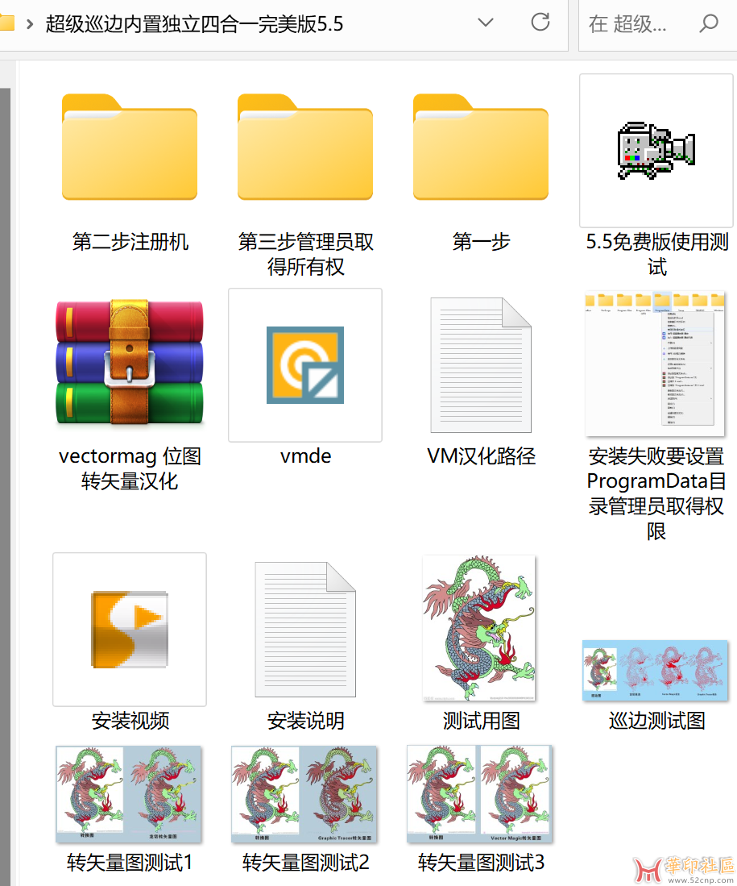Viewport: 737px width, 886px height.
Task: Click the label 安装失败要设置ProgramData目录管理员取得权限
Action: pyautogui.click(x=656, y=494)
